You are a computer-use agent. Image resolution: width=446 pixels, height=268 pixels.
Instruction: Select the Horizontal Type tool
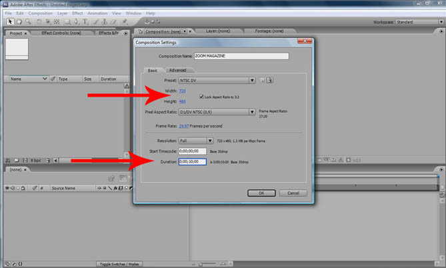[x=87, y=21]
